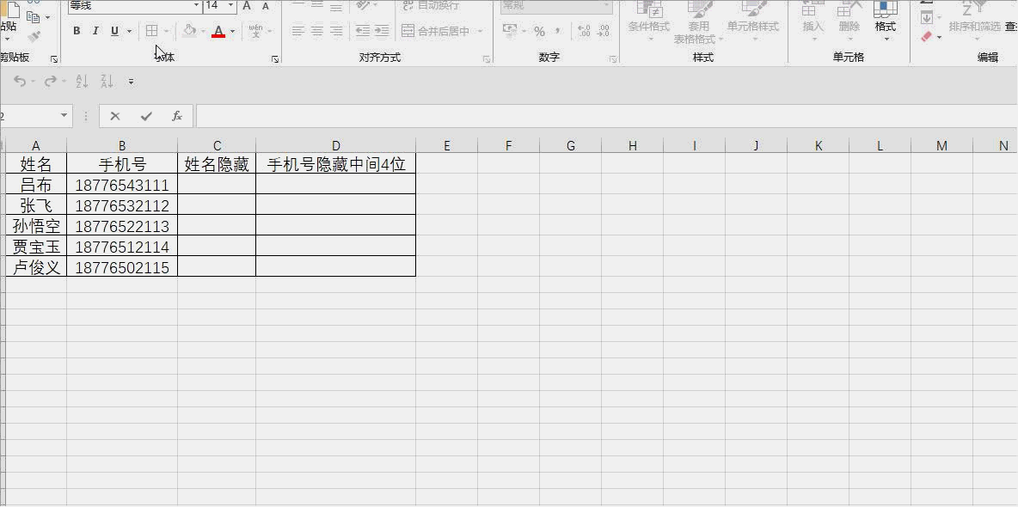The height and width of the screenshot is (507, 1018).
Task: Increase decimal places
Action: (584, 31)
